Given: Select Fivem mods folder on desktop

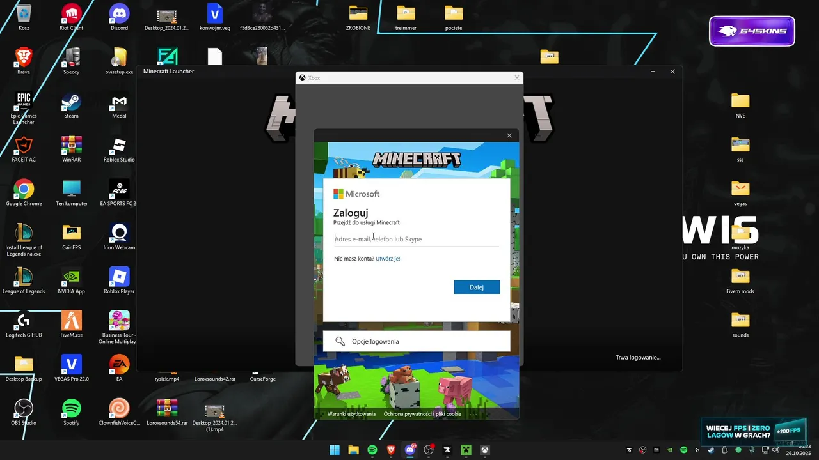Looking at the screenshot, I should 740,280.
